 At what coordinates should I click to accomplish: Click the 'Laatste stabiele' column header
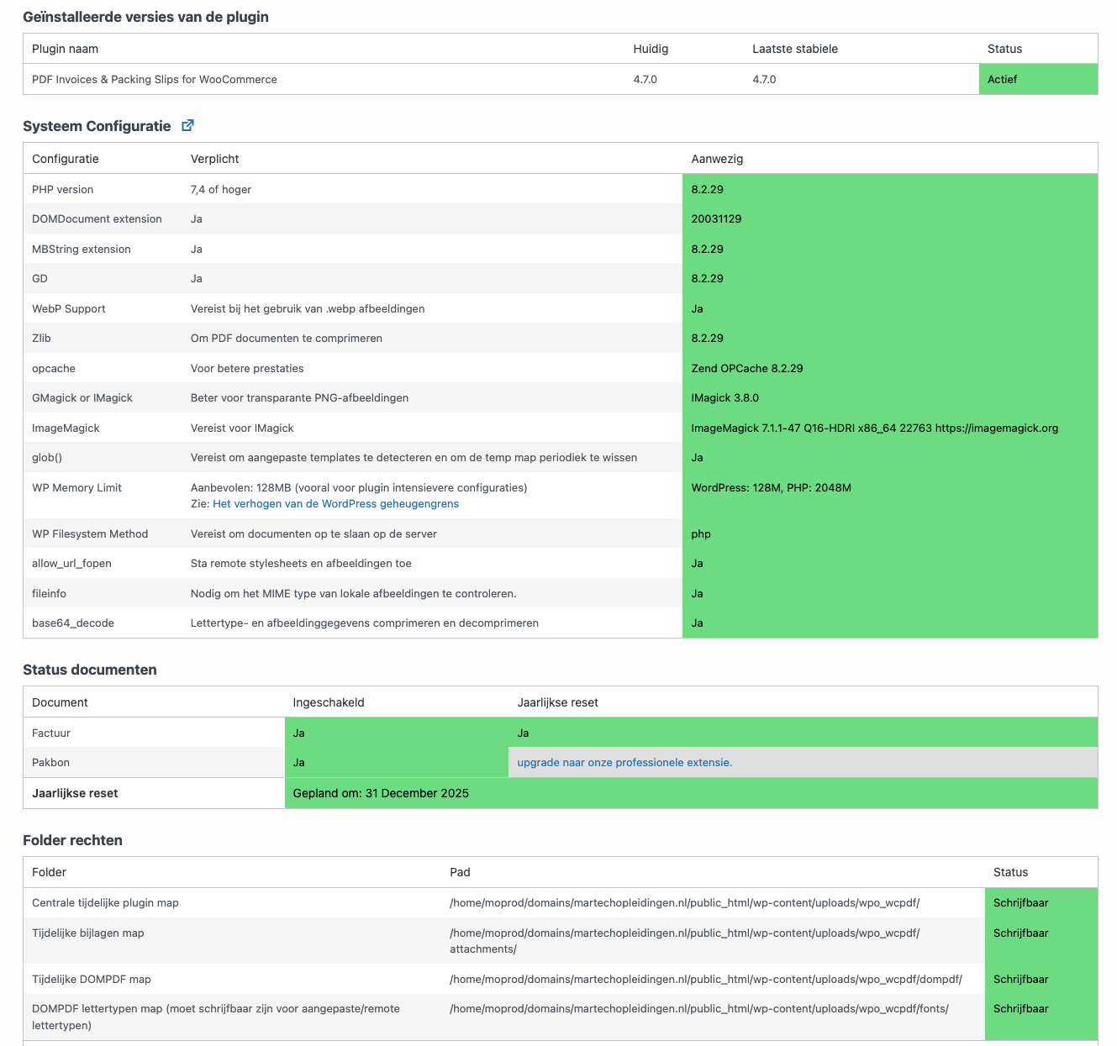795,49
